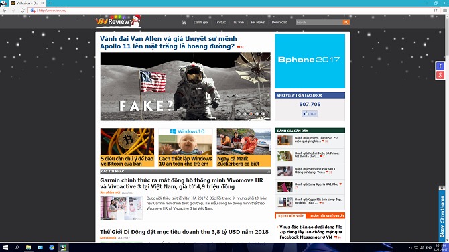
Task: Select slide dot 5 on the carousel
Action: coord(263,114)
